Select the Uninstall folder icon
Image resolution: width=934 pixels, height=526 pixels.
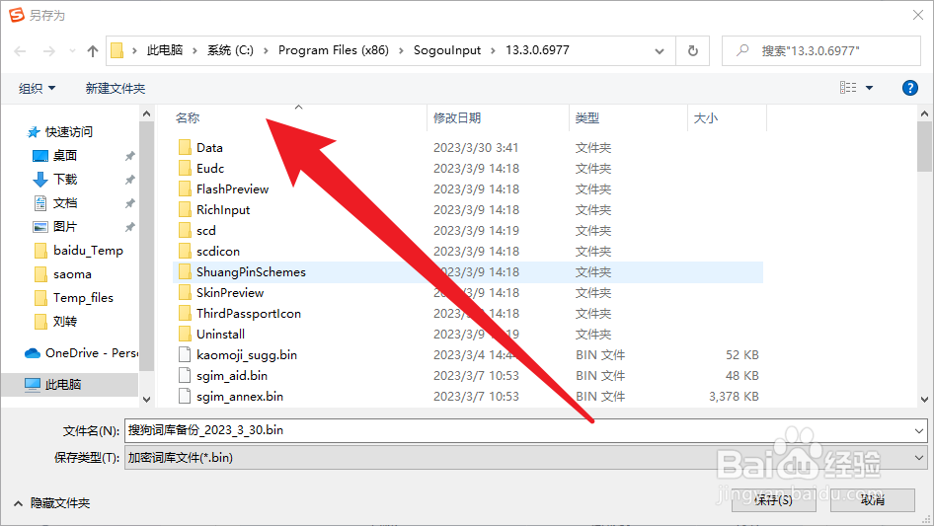point(185,335)
